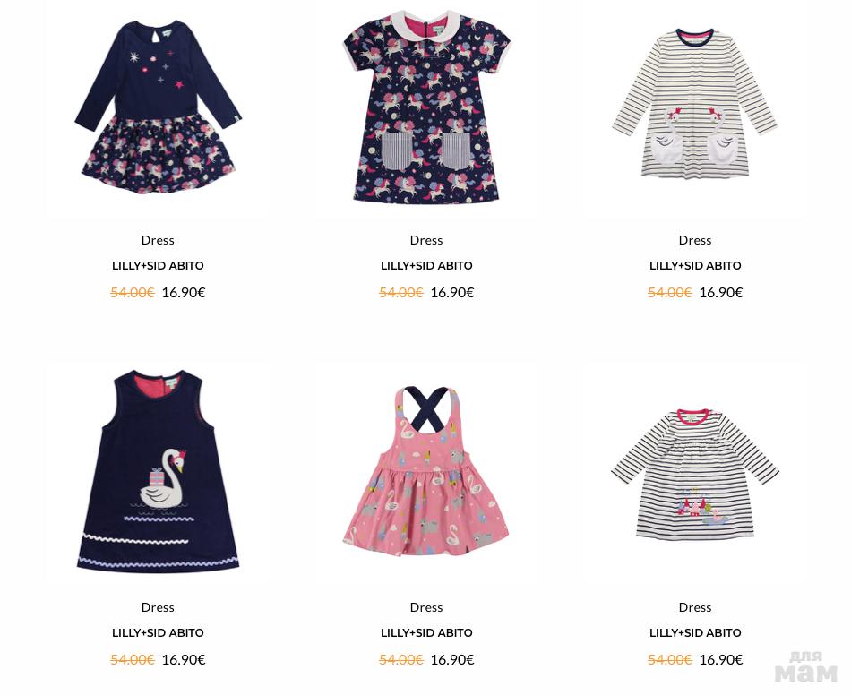Click LILLY+SID ABITO under the pink dress
The image size is (851, 695).
tap(426, 632)
